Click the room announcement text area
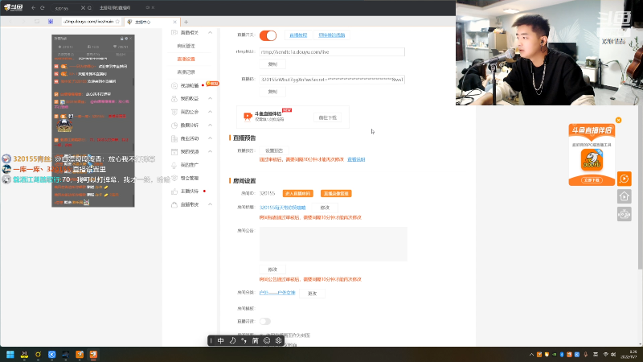 pos(334,245)
